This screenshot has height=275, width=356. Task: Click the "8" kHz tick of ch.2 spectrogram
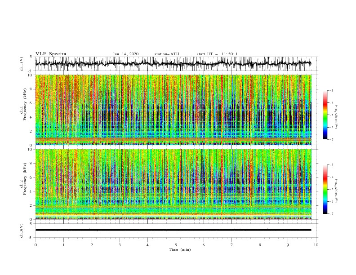[31, 164]
